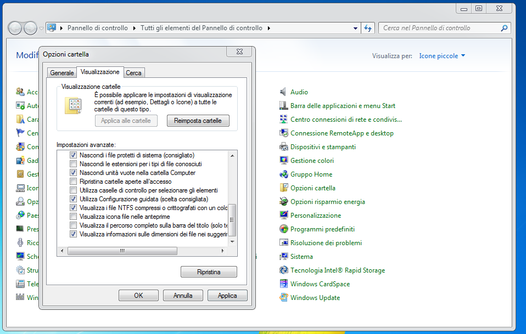Enable Nascondi le estensioni per file conosciuti

(x=74, y=164)
